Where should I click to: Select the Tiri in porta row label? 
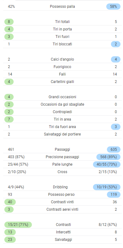click(x=62, y=29)
